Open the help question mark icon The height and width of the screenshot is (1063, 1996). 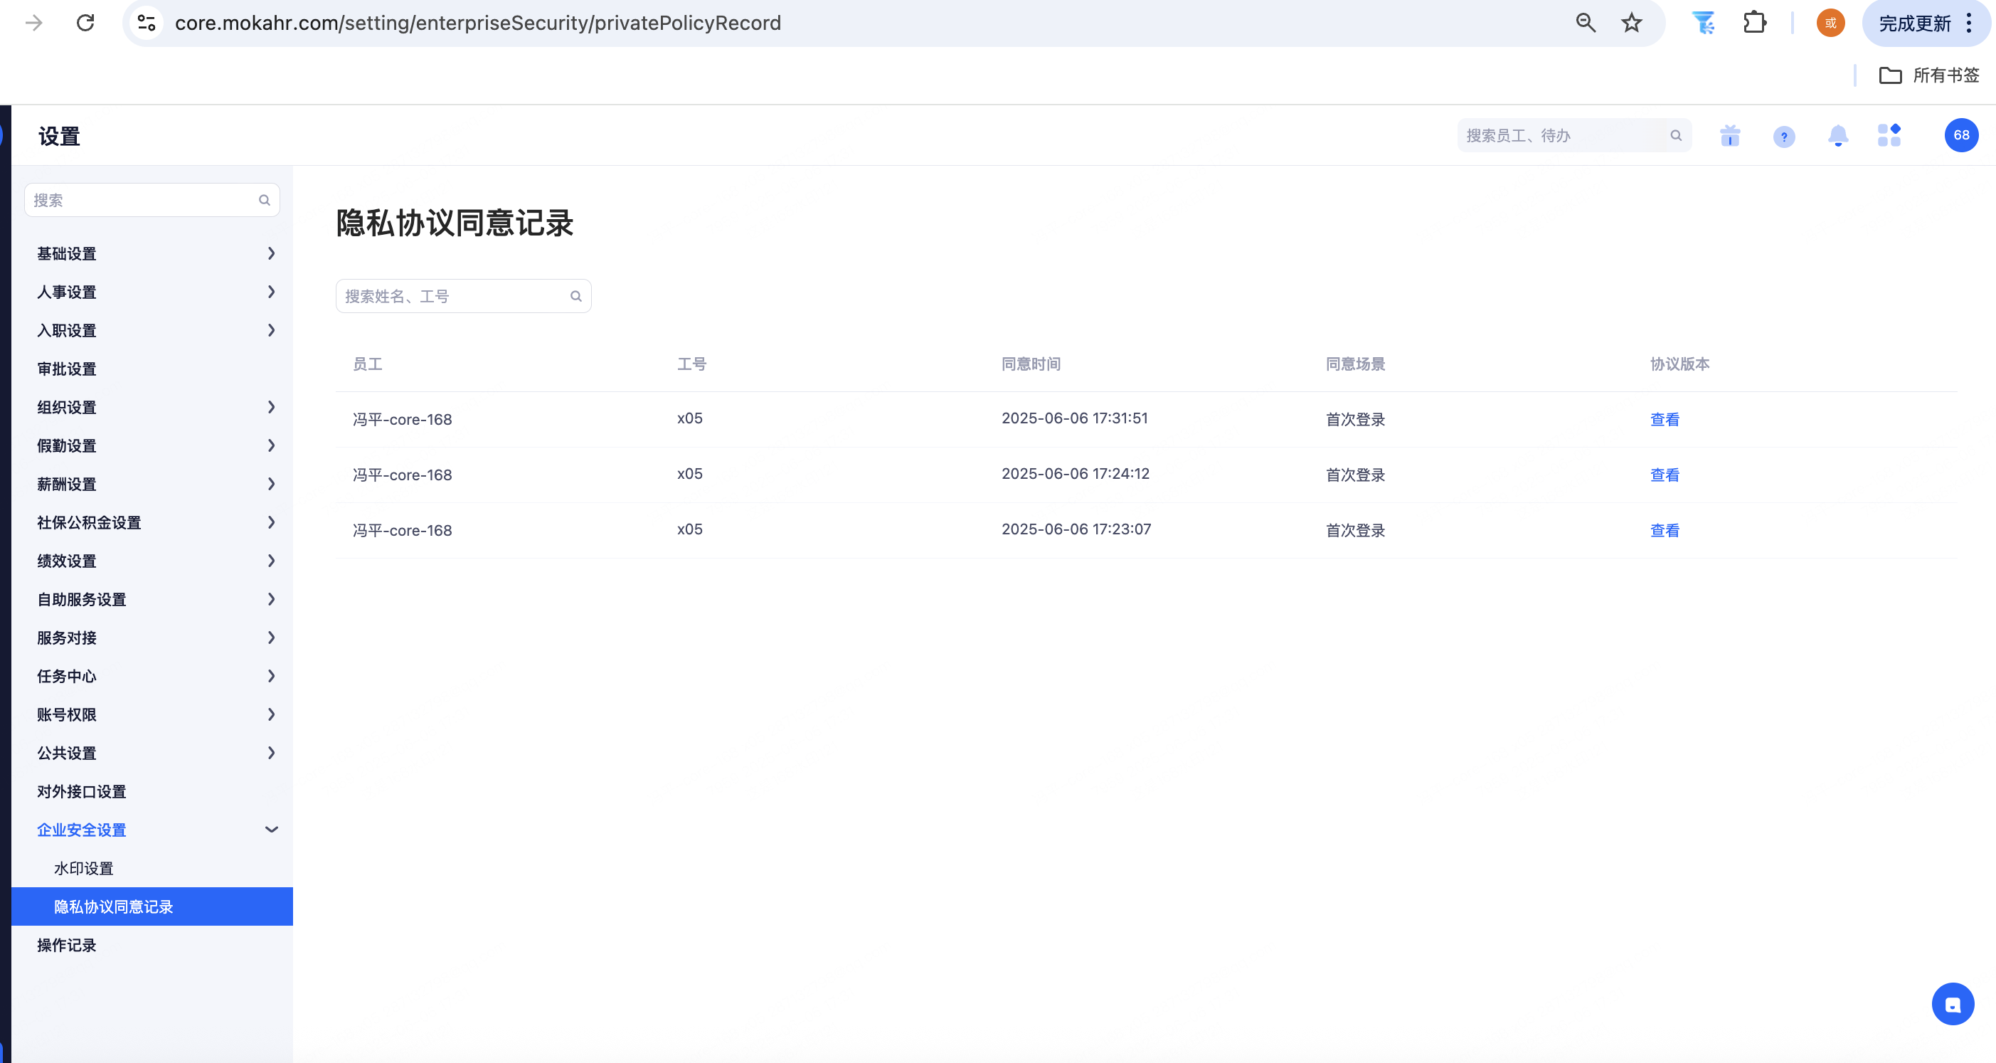pos(1784,137)
